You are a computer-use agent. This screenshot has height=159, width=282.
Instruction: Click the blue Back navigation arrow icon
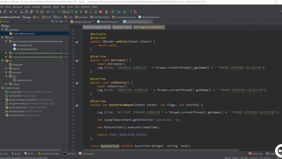coord(48,12)
